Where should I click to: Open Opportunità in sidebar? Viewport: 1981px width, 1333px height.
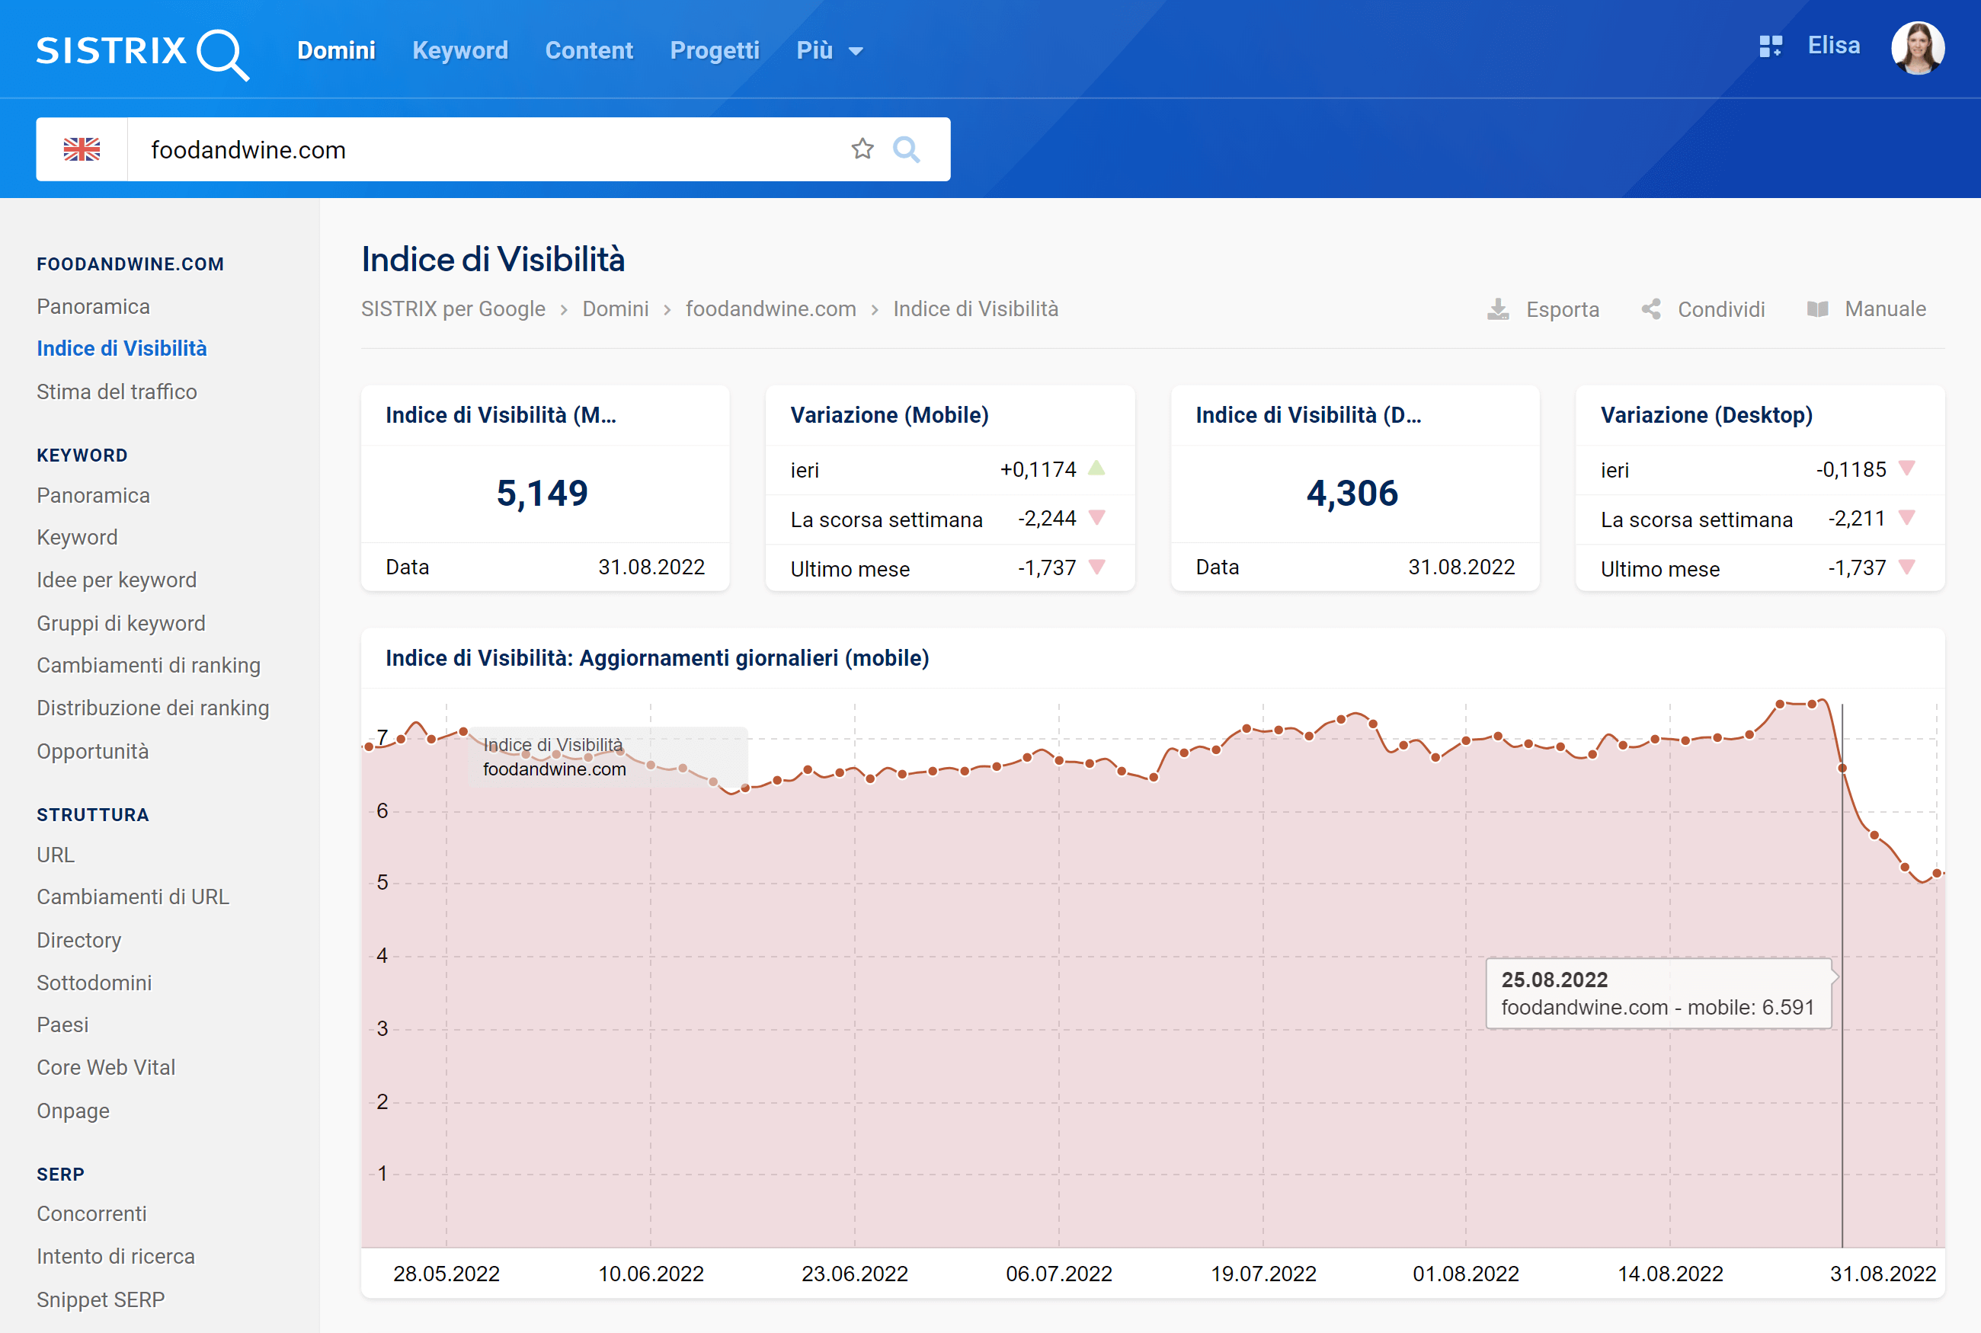tap(93, 752)
